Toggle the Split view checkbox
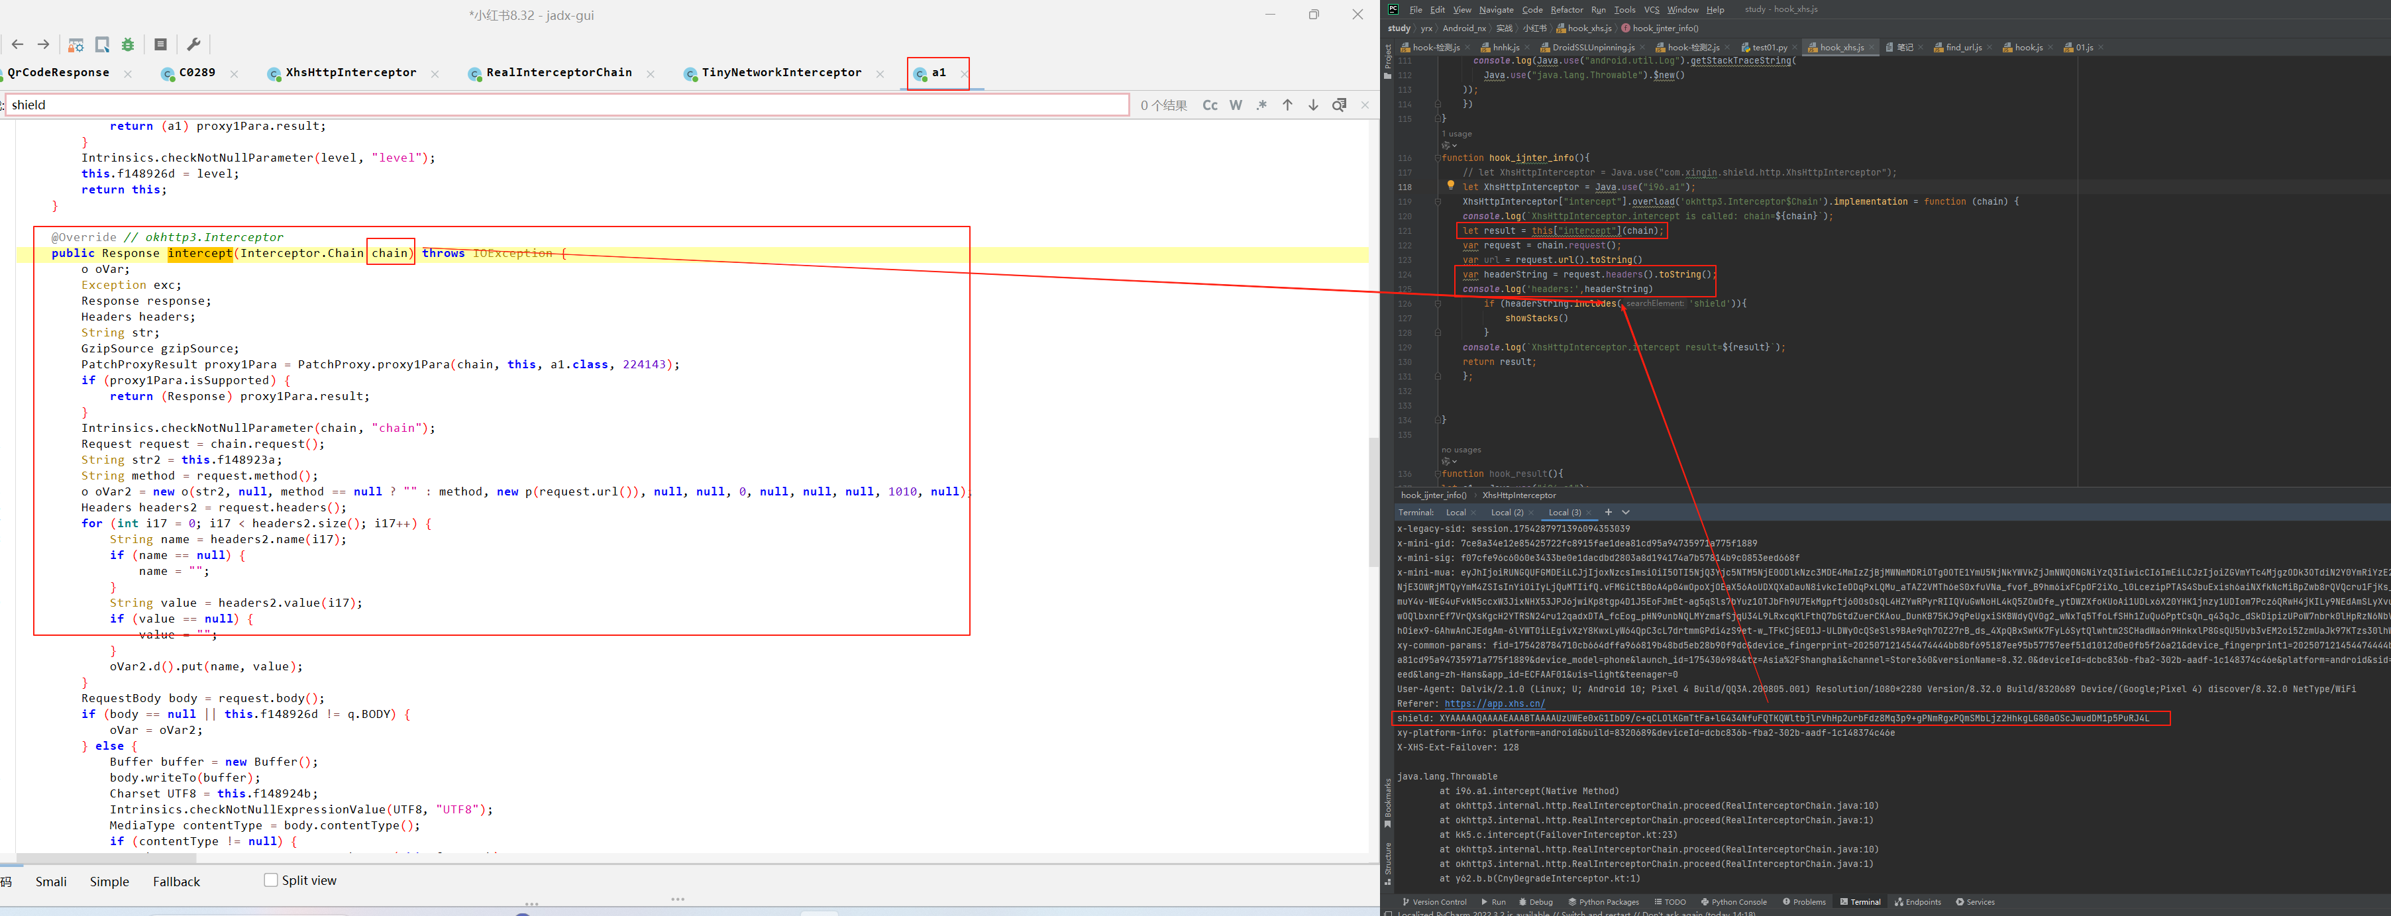Screen dimensions: 2391x916 [271, 880]
